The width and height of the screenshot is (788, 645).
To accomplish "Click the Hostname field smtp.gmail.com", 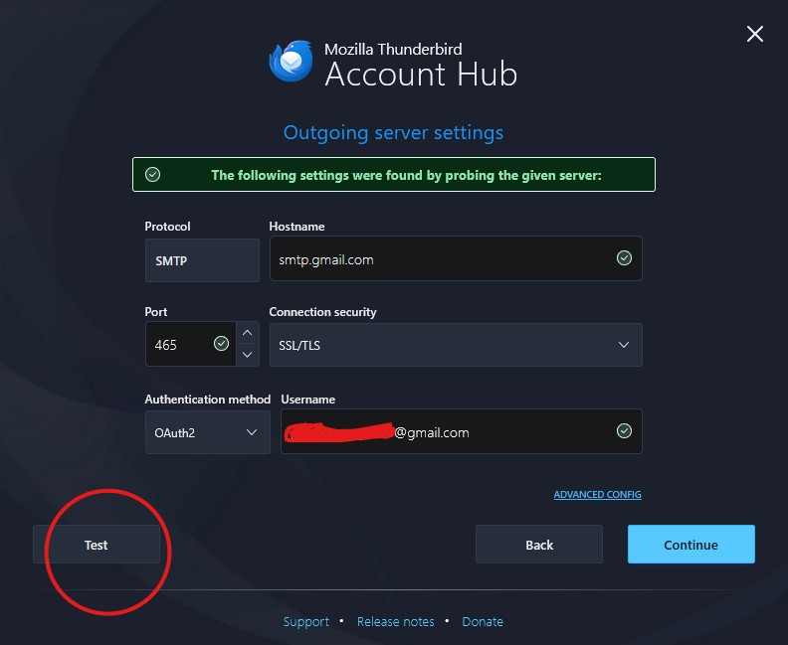I will pos(456,258).
